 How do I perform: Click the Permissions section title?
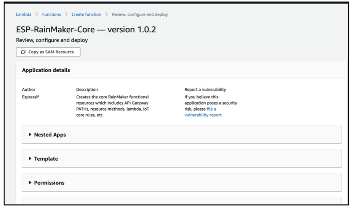(49, 182)
